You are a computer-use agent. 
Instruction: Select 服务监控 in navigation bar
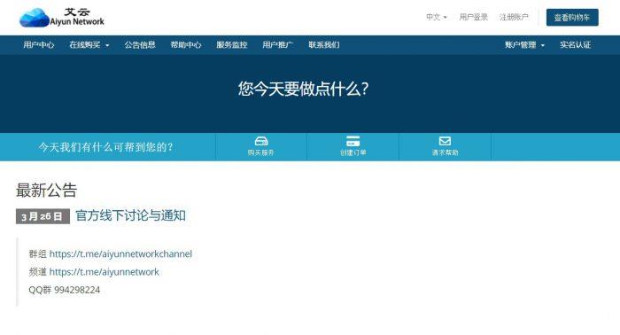pos(232,44)
